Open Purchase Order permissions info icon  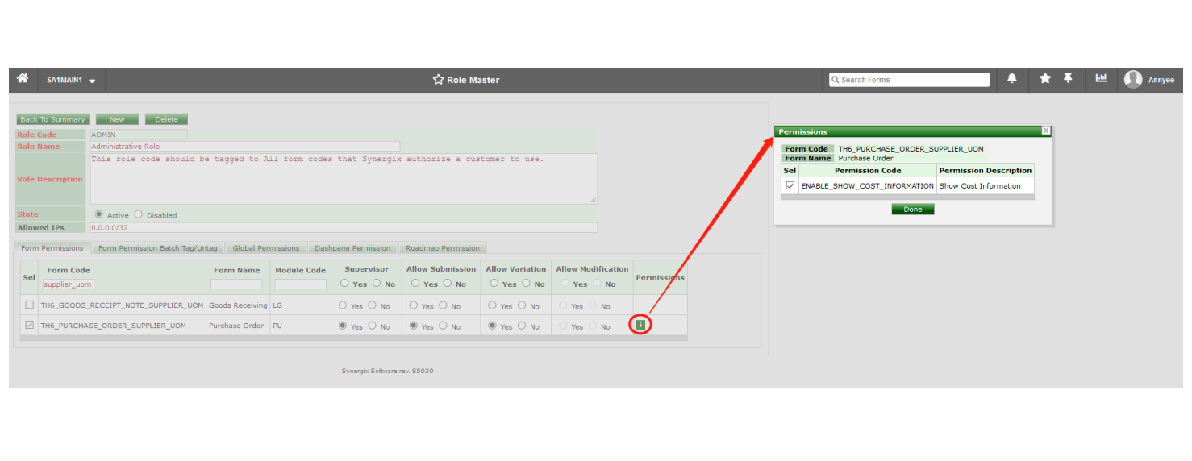click(640, 326)
